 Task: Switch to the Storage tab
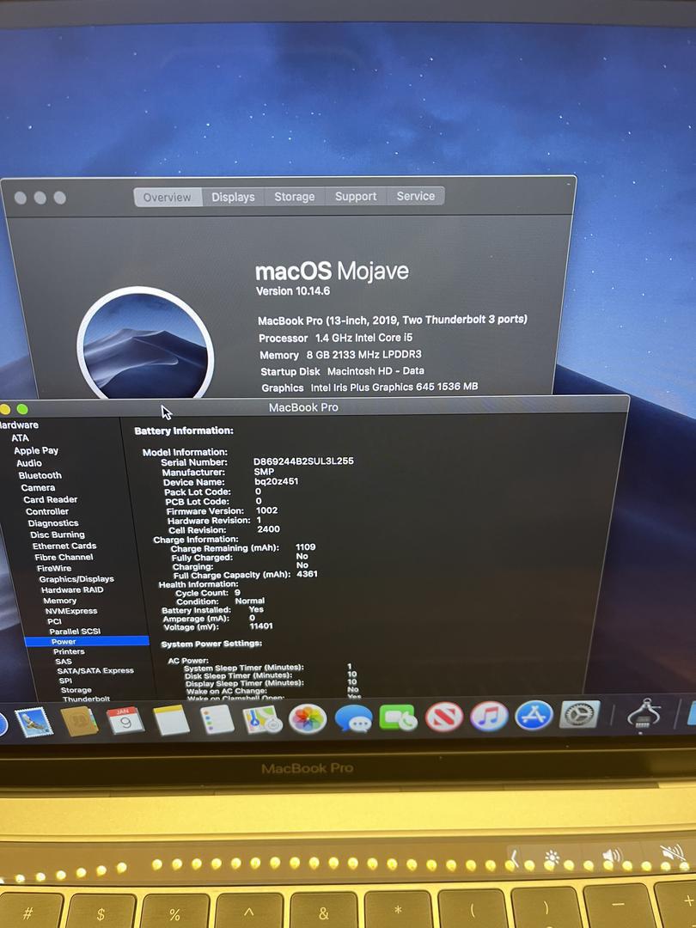tap(294, 197)
